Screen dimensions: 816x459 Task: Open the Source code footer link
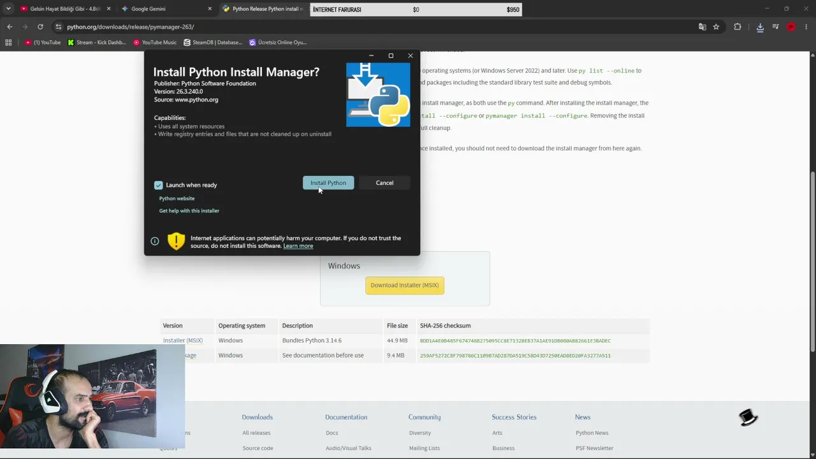click(x=258, y=448)
